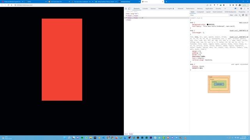The width and height of the screenshot is (250, 140).
Task: Switch to the Computed styles subtab
Action: tap(200, 12)
